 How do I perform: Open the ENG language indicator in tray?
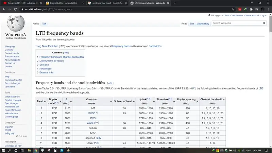(x=249, y=150)
